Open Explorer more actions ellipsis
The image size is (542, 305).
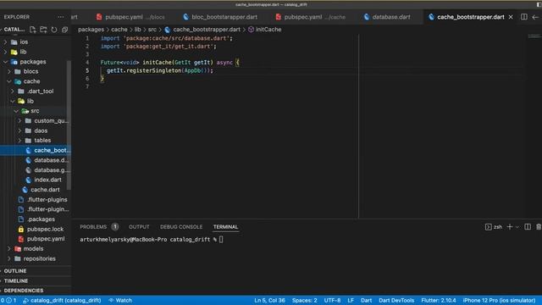coord(61,17)
